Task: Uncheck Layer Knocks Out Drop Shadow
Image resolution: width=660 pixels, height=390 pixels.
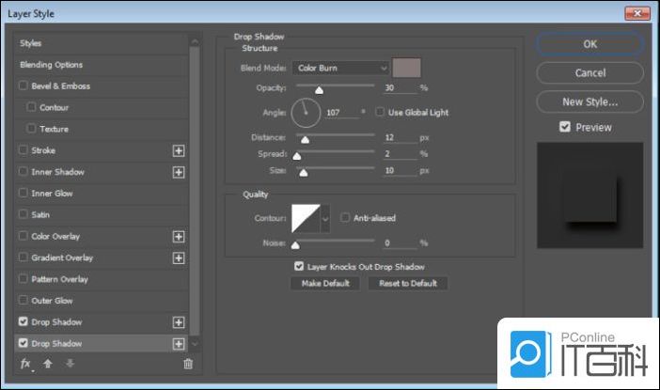Action: pyautogui.click(x=299, y=267)
